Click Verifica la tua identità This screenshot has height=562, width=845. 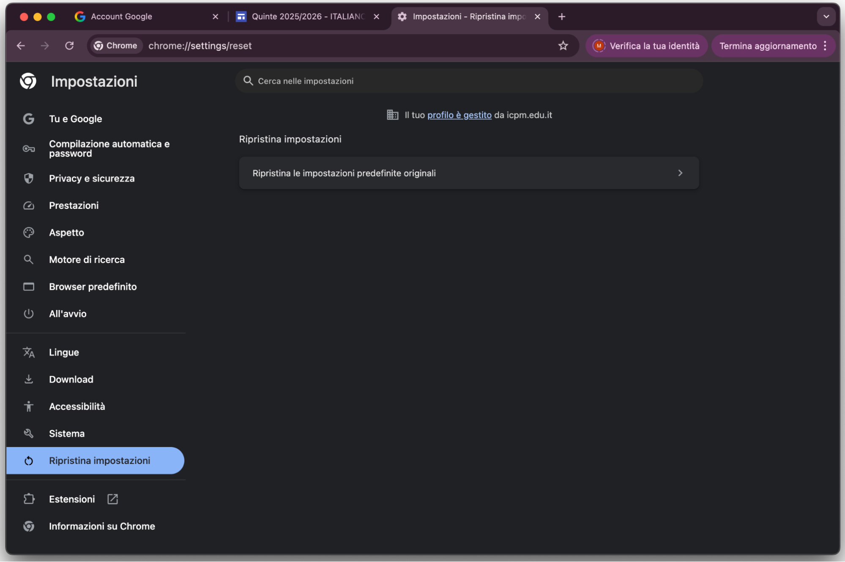pyautogui.click(x=646, y=46)
